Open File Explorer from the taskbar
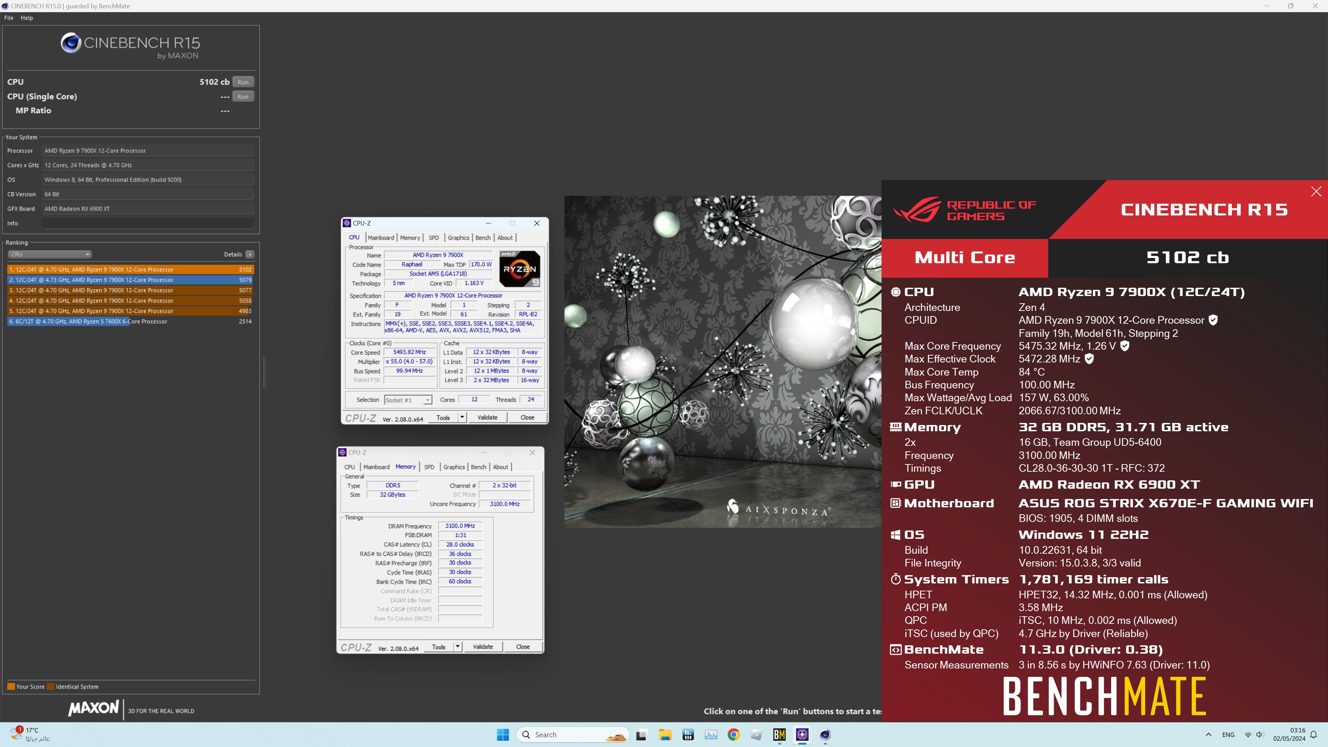This screenshot has width=1328, height=747. click(665, 735)
